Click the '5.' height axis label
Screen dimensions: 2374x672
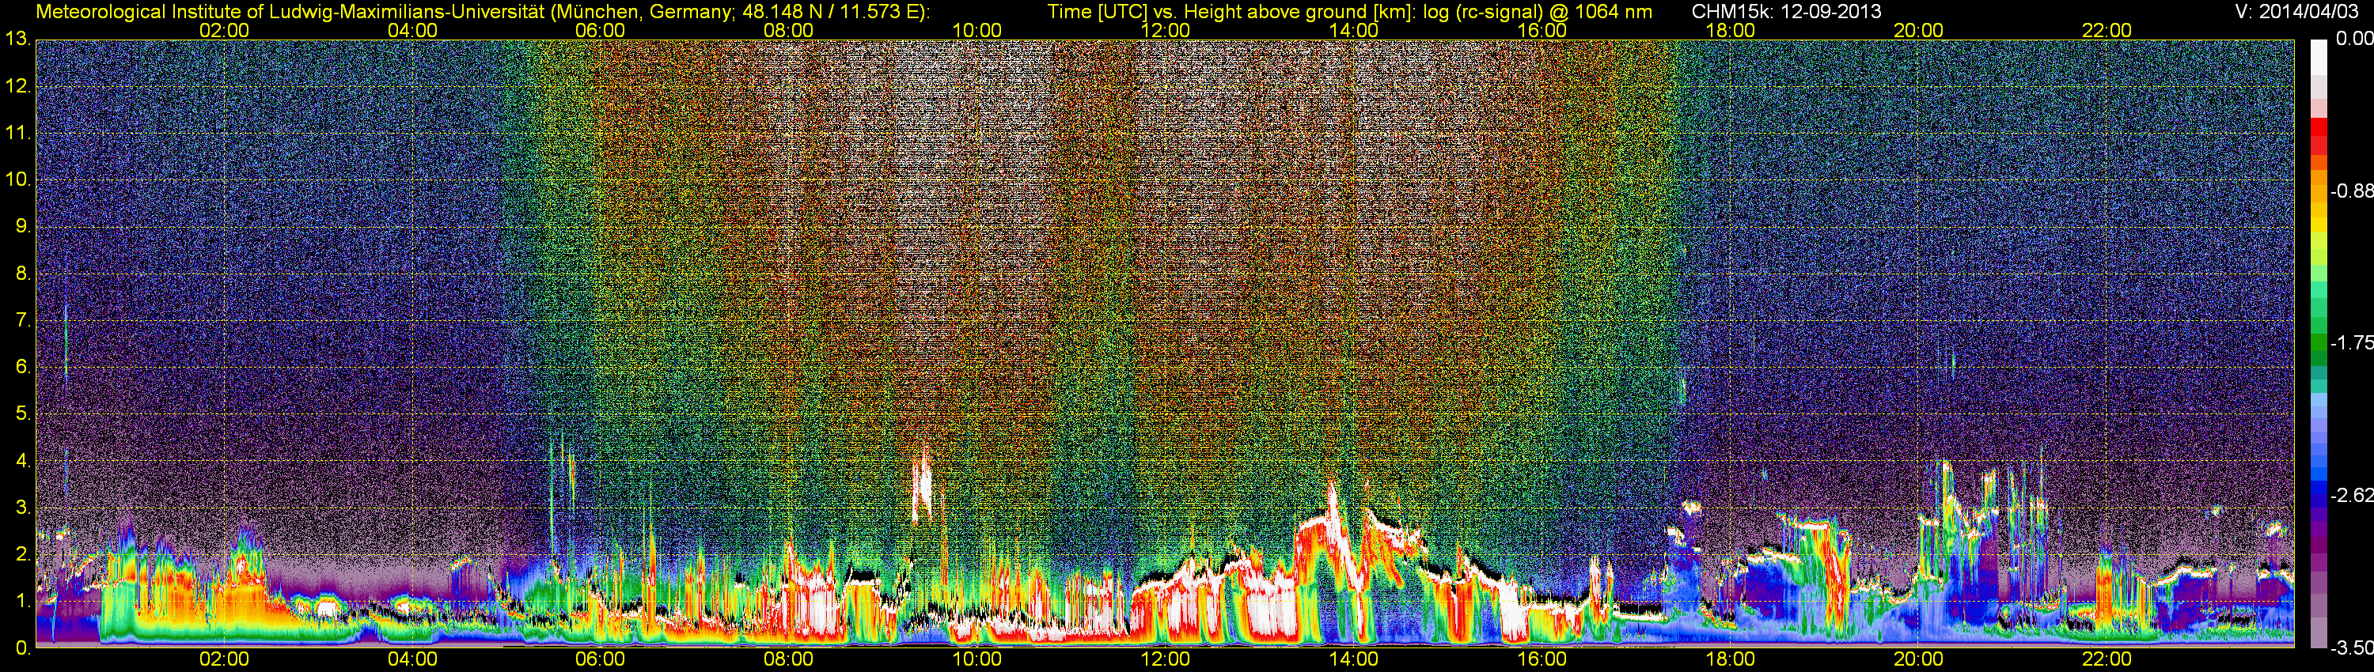point(23,413)
